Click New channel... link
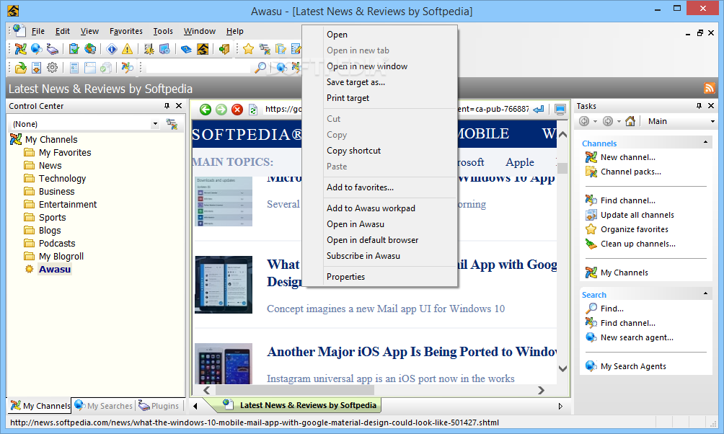This screenshot has height=434, width=724. click(x=627, y=157)
